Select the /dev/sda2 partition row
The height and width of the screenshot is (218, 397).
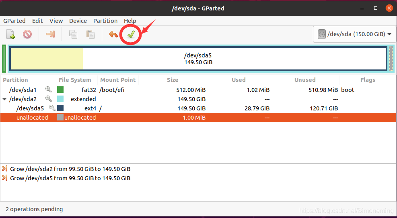(199, 99)
